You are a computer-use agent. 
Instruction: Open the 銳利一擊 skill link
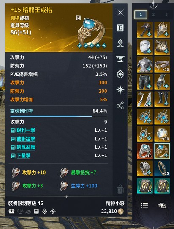point(26,130)
